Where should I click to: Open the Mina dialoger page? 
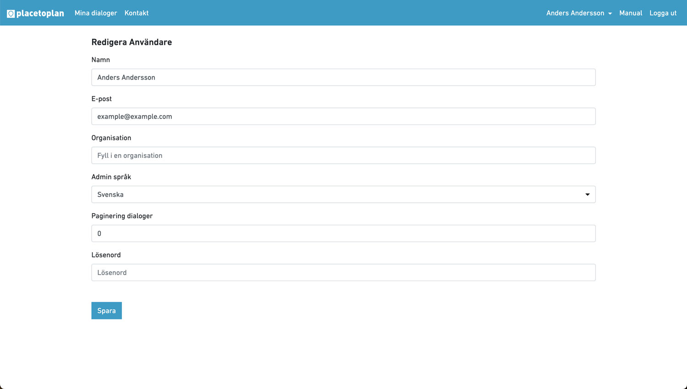tap(96, 13)
